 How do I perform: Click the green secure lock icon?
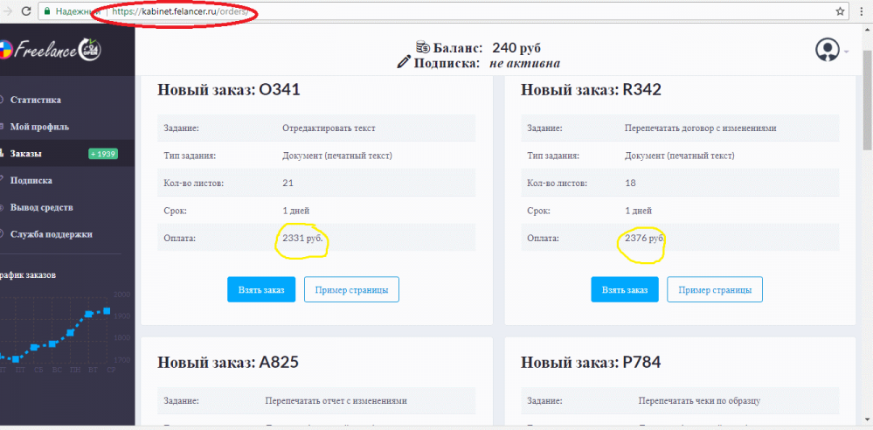[47, 10]
